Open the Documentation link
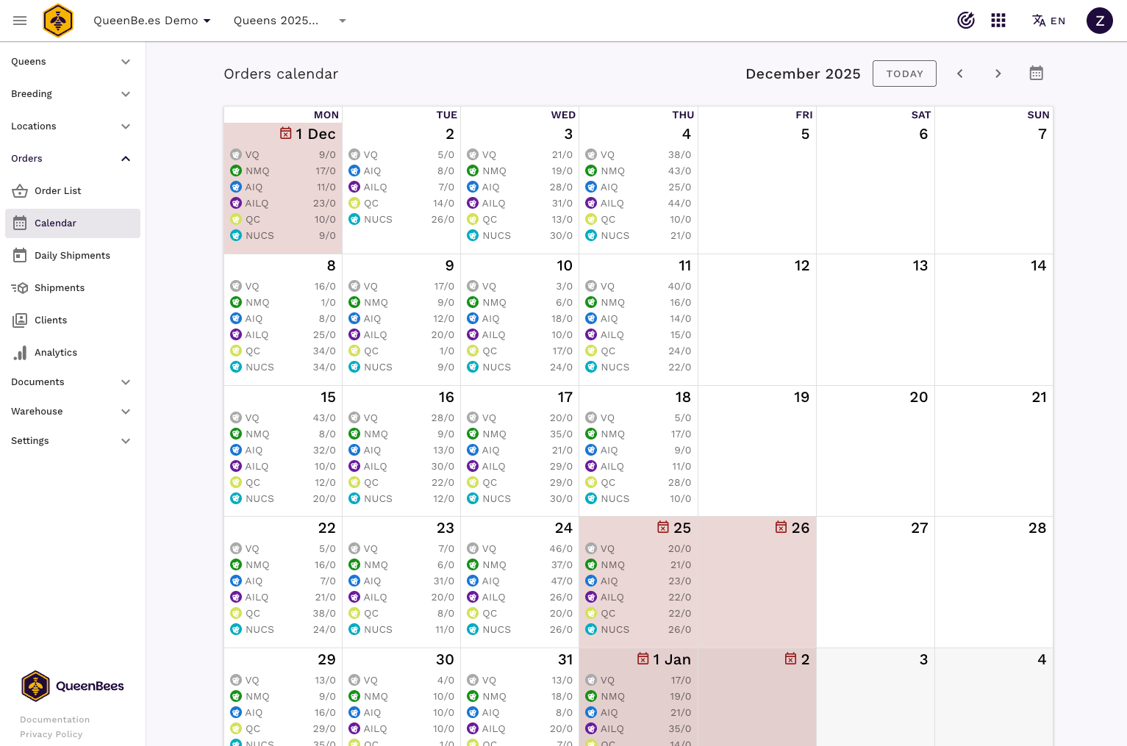Screen dimensions: 1127x746 coord(54,720)
